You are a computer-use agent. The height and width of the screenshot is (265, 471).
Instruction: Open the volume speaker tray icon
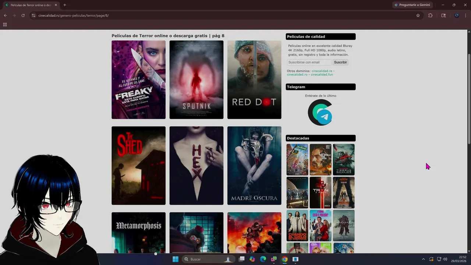(x=445, y=259)
